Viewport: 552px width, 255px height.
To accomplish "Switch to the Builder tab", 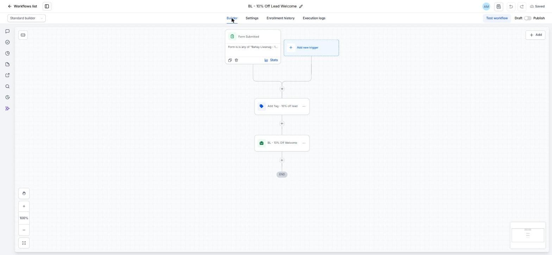I will point(232,18).
